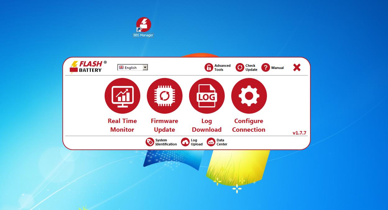Image resolution: width=388 pixels, height=210 pixels.
Task: Click the "System Identification" text
Action: click(166, 142)
